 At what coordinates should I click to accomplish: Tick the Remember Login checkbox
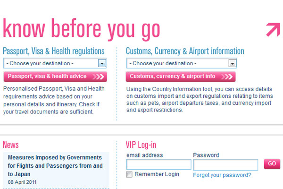point(130,174)
